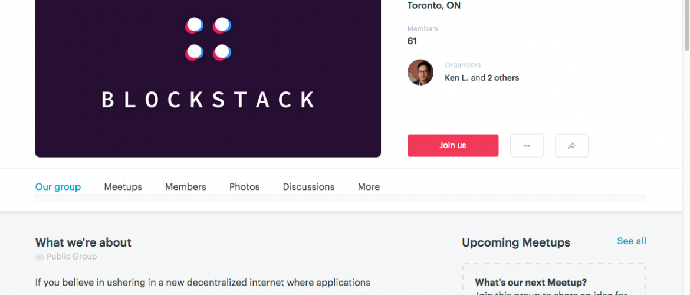This screenshot has height=295, width=690.
Task: Click the 61 members count
Action: coord(412,41)
